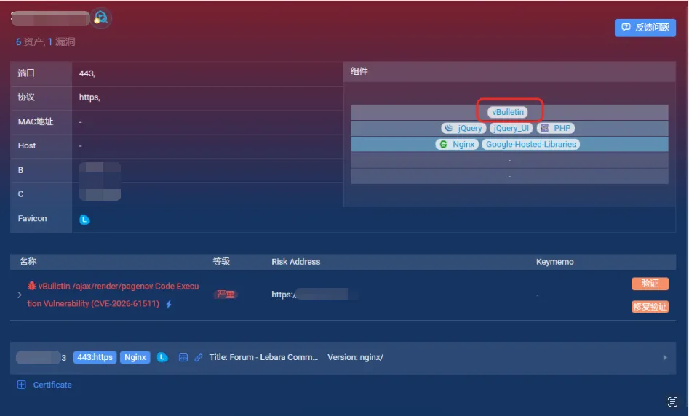Click the 6 资产 assets count

click(30, 41)
